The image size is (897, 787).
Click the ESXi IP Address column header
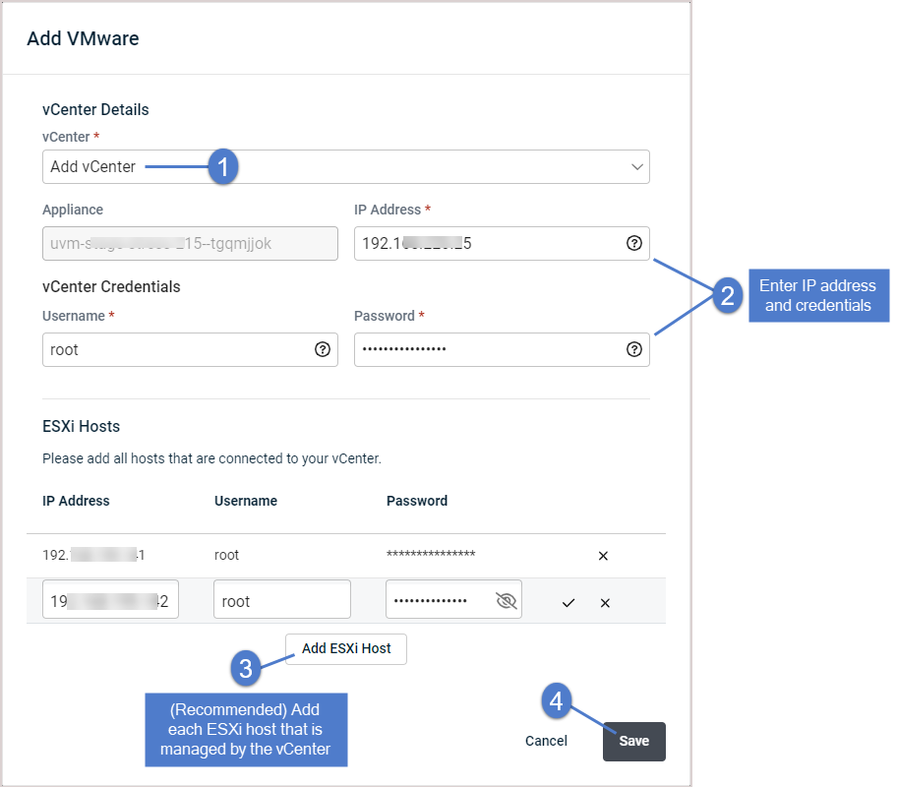coord(76,501)
